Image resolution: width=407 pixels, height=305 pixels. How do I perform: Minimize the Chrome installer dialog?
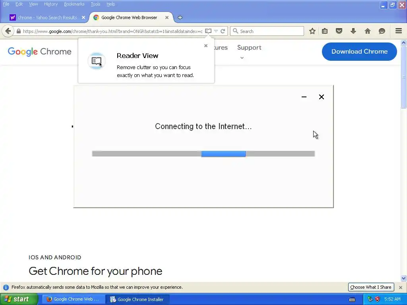pos(304,97)
